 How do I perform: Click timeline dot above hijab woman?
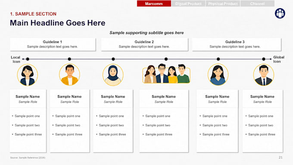(x=113, y=59)
